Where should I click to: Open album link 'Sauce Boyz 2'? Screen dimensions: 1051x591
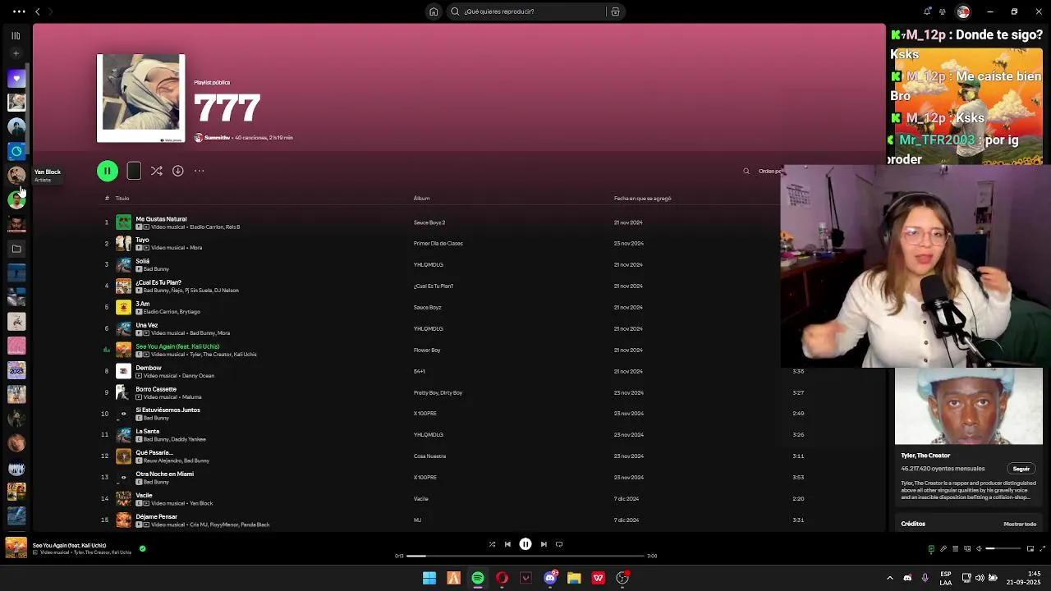429,222
